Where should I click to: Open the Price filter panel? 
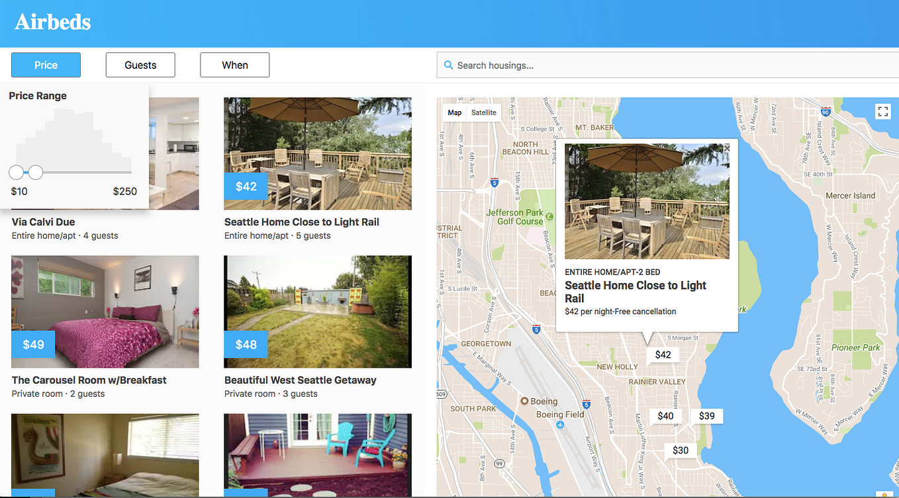(x=46, y=65)
